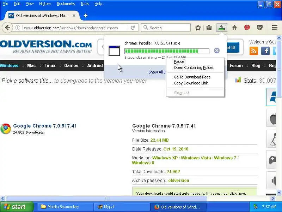Select the Old versions of Windows tab

(x=42, y=16)
